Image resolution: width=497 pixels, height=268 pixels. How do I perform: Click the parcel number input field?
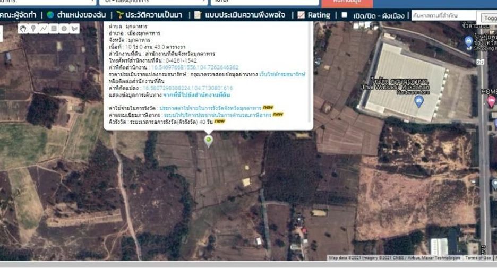point(265,2)
